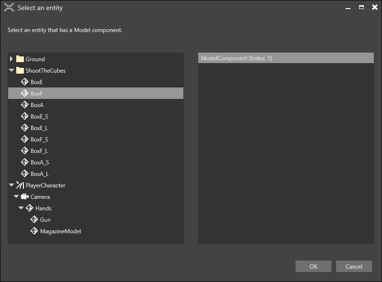
Task: Choose the BoxF_L entity
Action: (39, 151)
